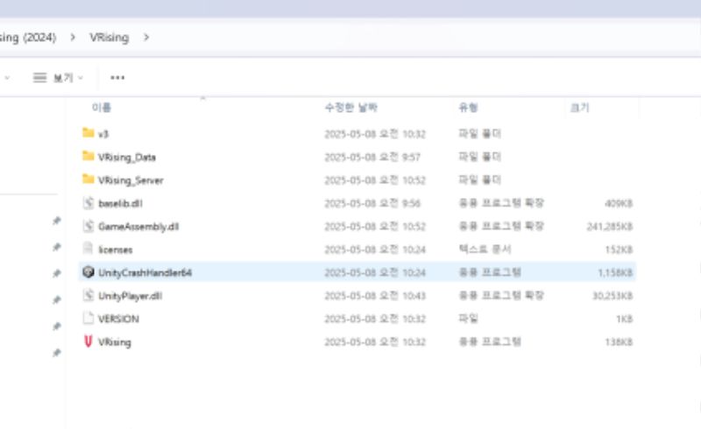
Task: Select the licenses file name
Action: [x=116, y=250]
